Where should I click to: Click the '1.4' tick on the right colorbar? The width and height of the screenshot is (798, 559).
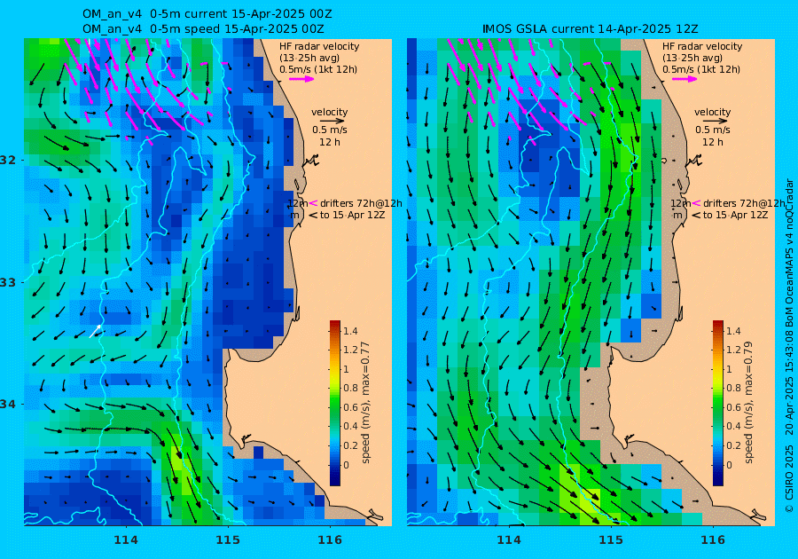pos(733,332)
